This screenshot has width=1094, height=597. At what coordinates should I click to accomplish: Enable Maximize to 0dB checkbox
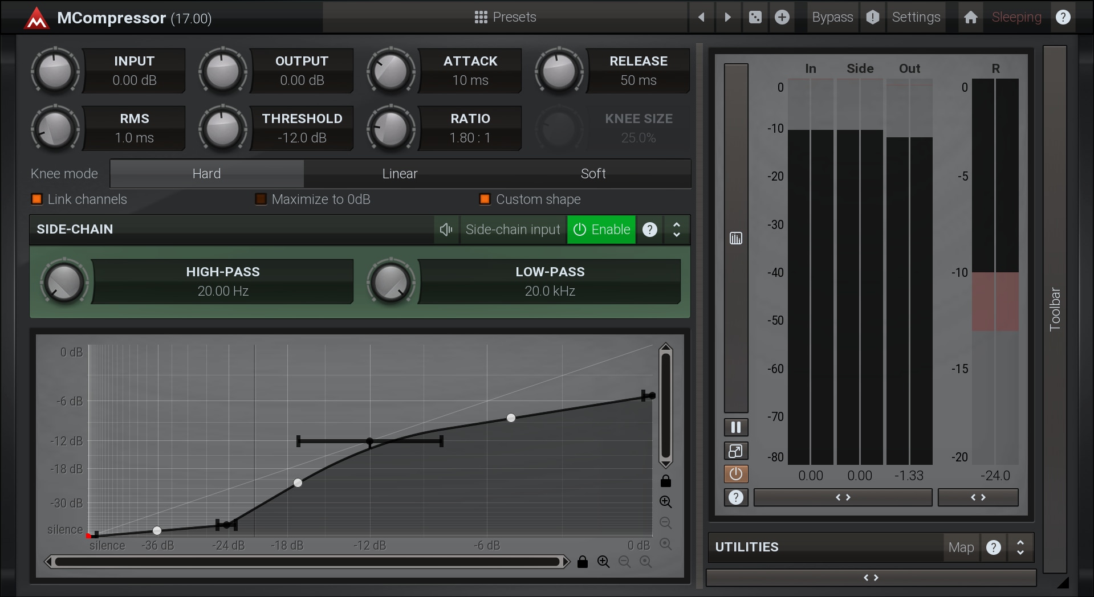click(261, 199)
